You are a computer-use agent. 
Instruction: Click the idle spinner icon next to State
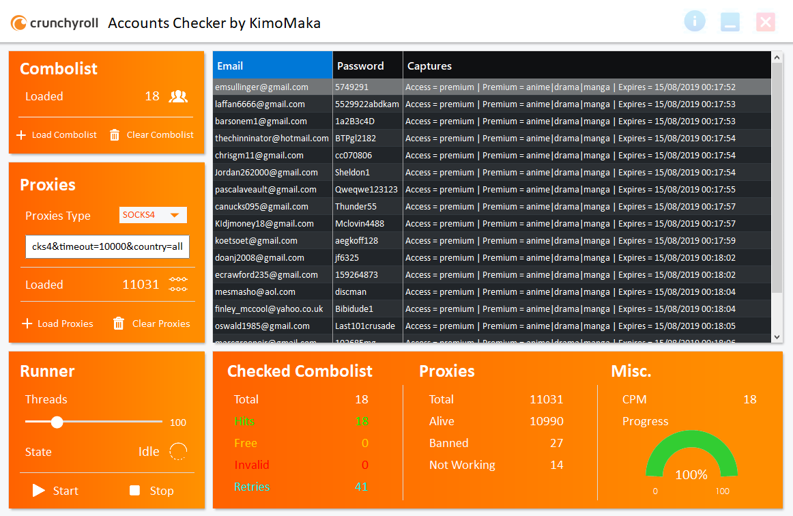click(x=178, y=452)
